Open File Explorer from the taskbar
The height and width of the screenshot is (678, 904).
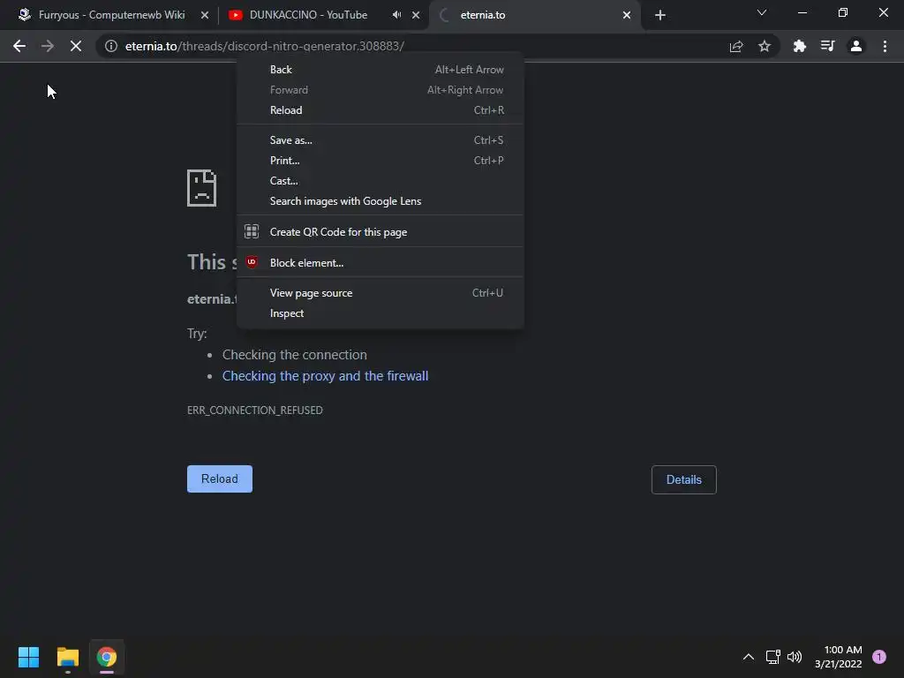pyautogui.click(x=67, y=657)
